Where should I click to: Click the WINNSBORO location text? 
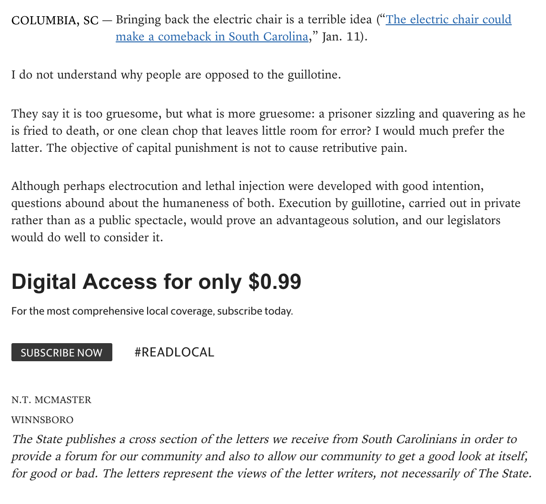click(x=42, y=420)
